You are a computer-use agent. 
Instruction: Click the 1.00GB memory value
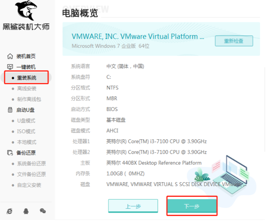tap(125, 174)
